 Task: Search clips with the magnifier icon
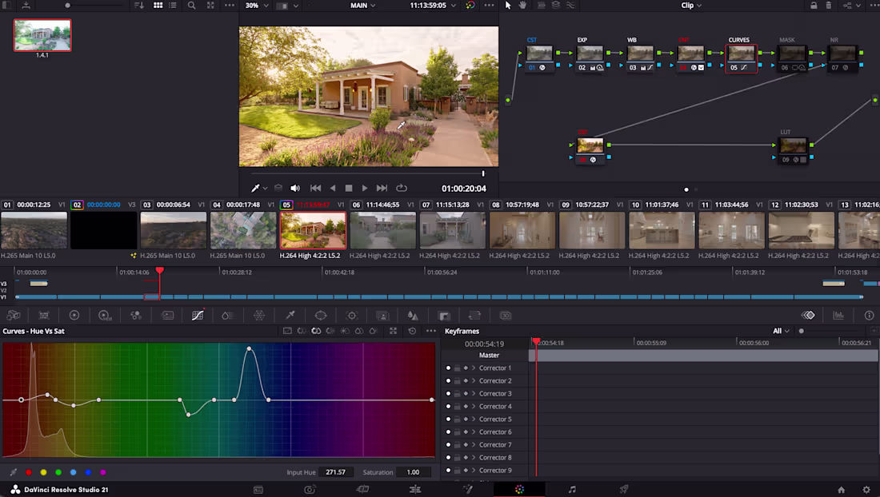pyautogui.click(x=191, y=5)
